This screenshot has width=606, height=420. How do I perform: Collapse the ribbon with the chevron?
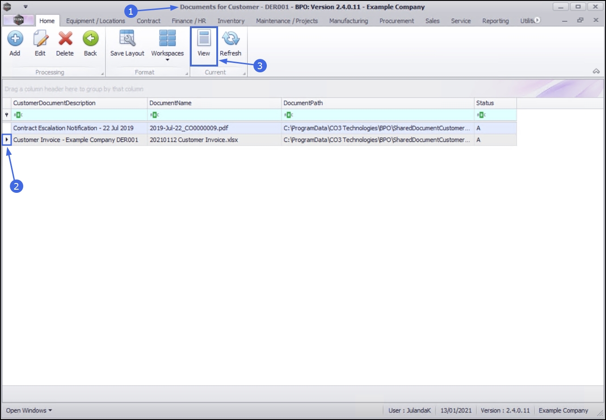(596, 71)
